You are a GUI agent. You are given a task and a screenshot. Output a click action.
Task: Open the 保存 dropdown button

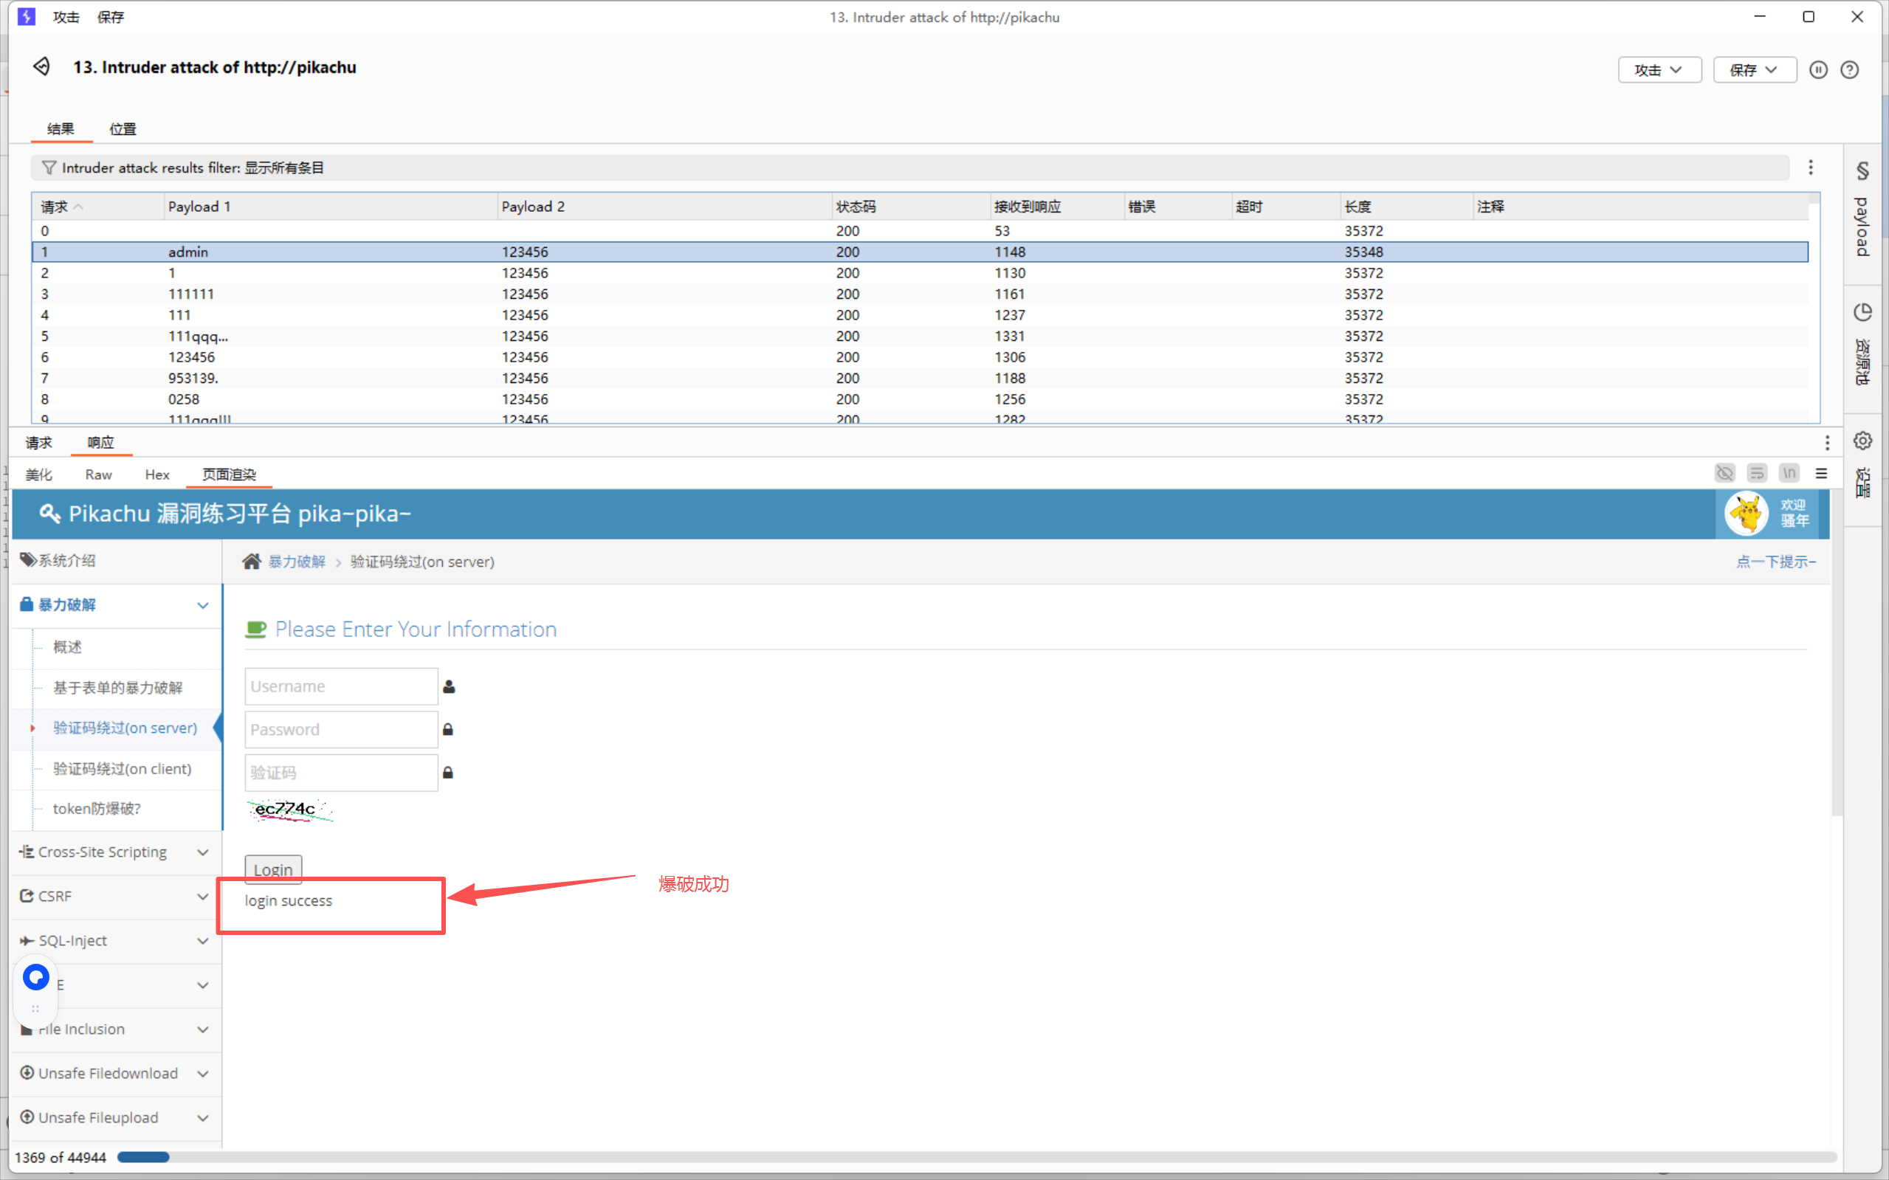click(1754, 69)
